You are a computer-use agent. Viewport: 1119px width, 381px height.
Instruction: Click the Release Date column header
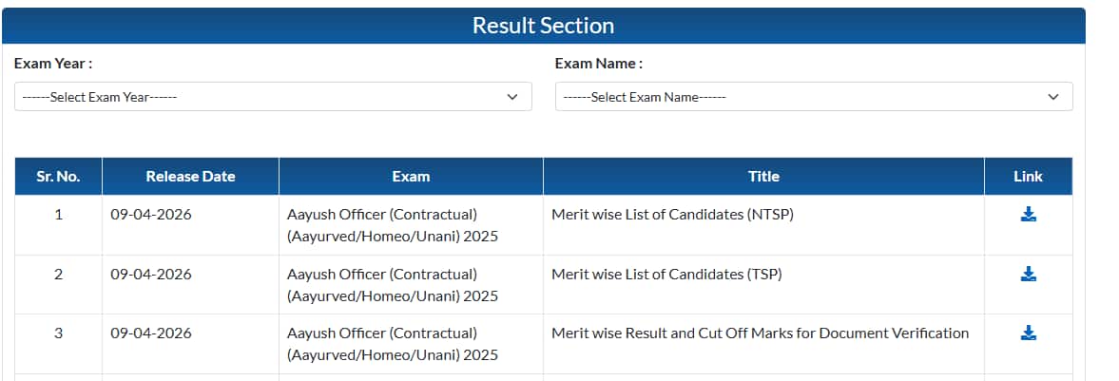[x=190, y=177]
